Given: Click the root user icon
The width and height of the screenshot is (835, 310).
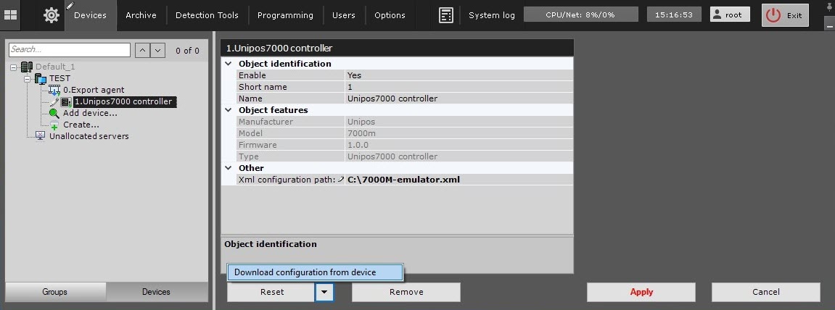Looking at the screenshot, I should tap(717, 15).
